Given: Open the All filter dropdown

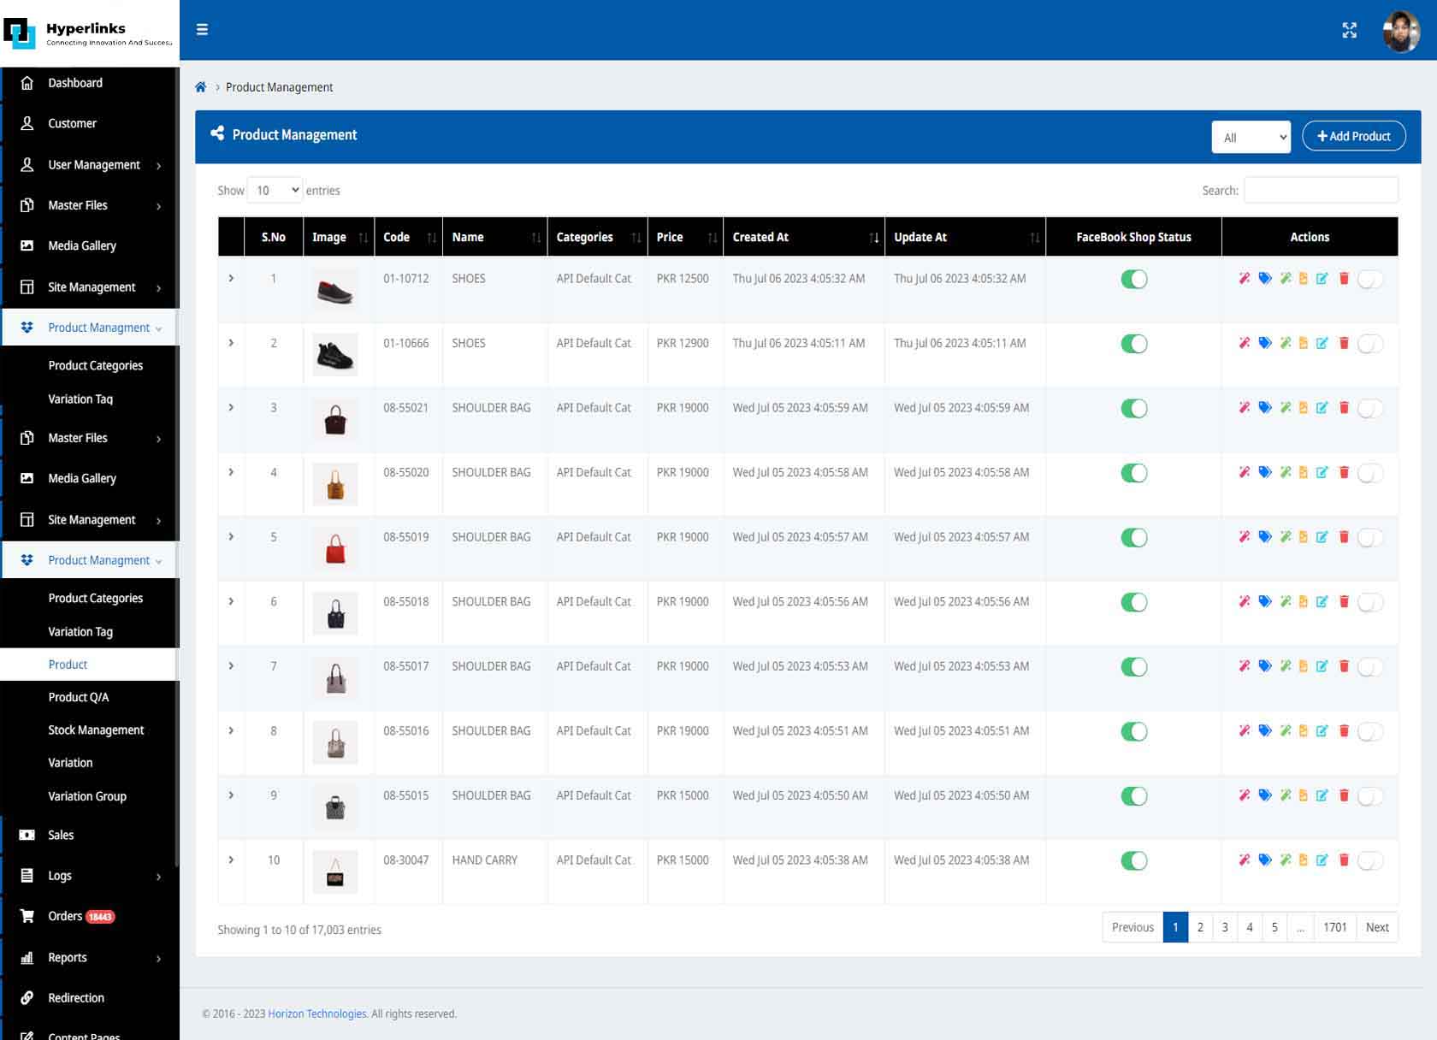Looking at the screenshot, I should [1251, 137].
